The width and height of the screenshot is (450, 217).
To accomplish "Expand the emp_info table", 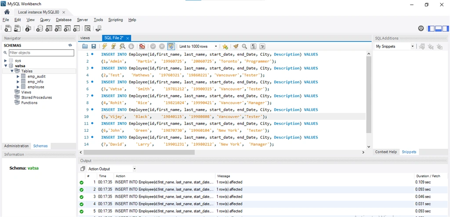I will 18,82.
